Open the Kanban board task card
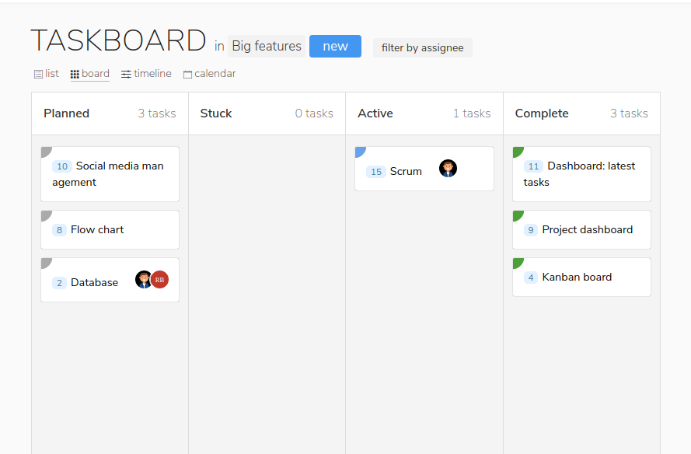This screenshot has height=454, width=691. click(581, 278)
